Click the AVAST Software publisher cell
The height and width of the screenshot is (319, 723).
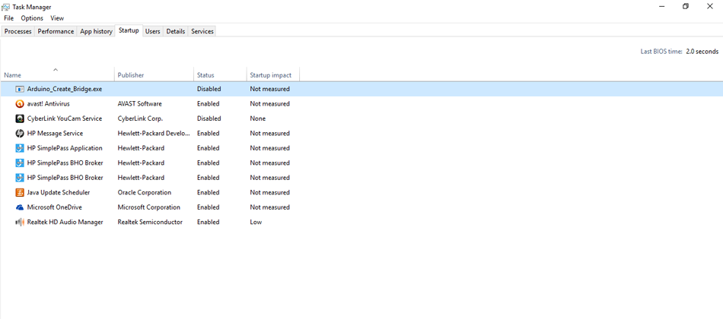140,103
